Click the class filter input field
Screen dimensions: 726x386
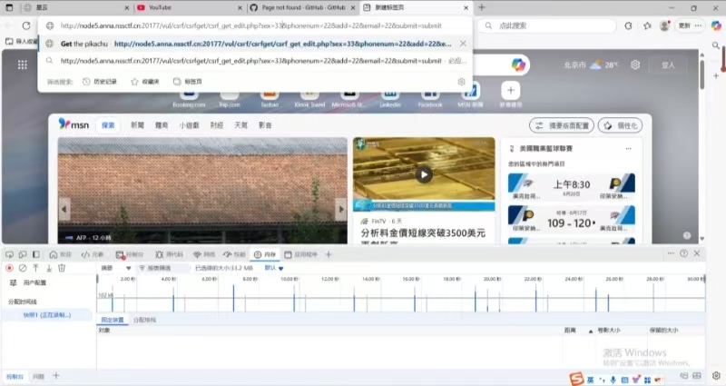coord(164,268)
